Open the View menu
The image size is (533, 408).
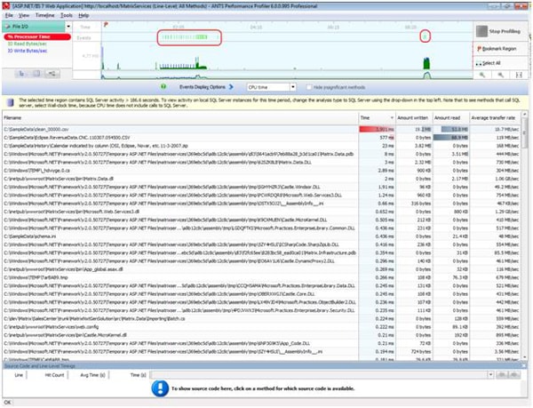click(24, 15)
